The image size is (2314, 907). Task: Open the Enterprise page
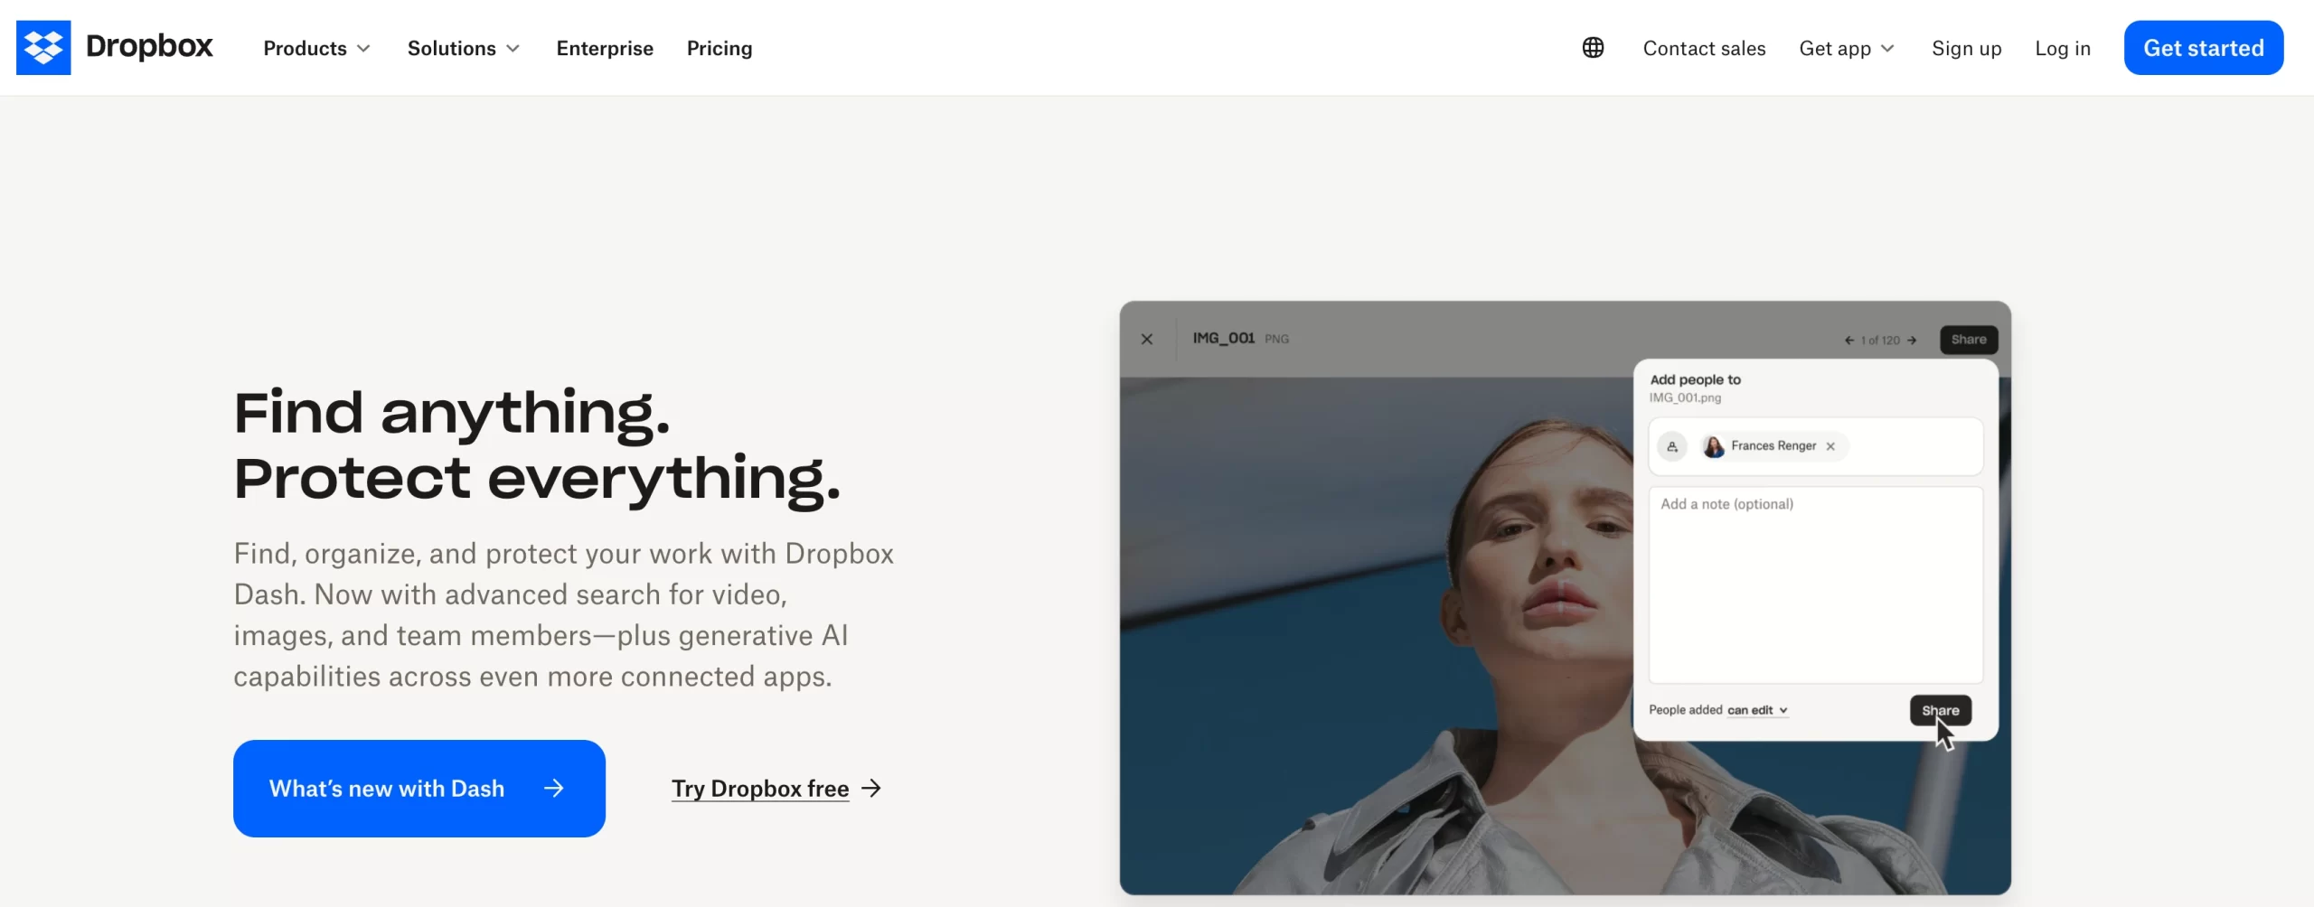pyautogui.click(x=605, y=49)
